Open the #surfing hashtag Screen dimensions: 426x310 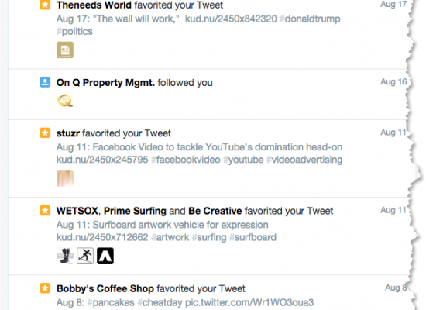tap(209, 237)
